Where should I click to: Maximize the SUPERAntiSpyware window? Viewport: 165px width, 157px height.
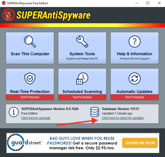click(148, 3)
